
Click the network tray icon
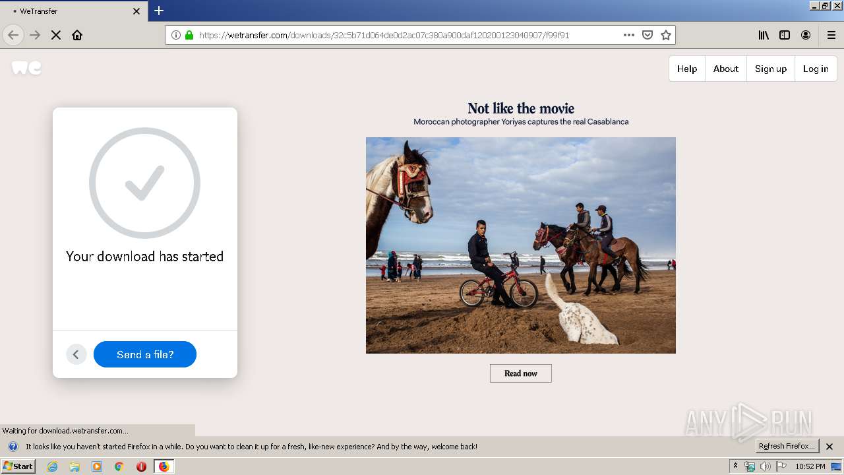click(750, 466)
